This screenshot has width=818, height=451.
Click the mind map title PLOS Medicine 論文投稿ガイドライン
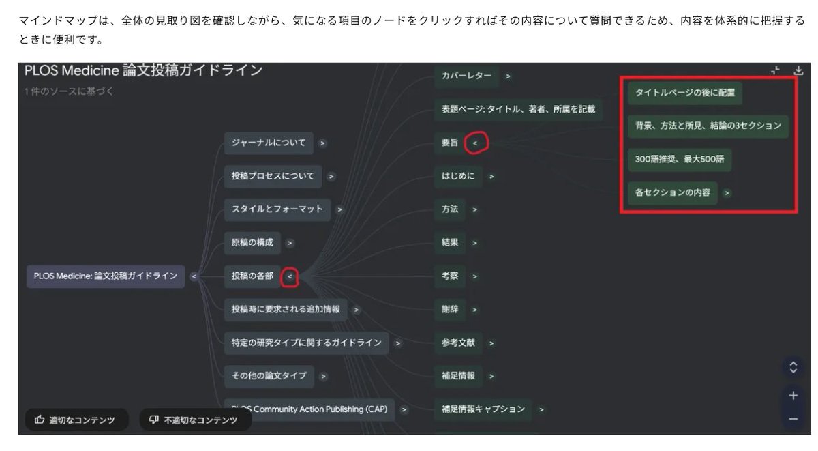click(x=144, y=71)
